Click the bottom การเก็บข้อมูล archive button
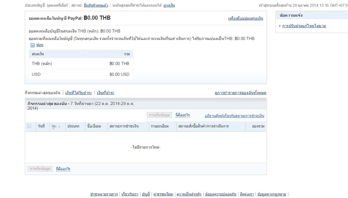348x198 pixels. point(40,169)
